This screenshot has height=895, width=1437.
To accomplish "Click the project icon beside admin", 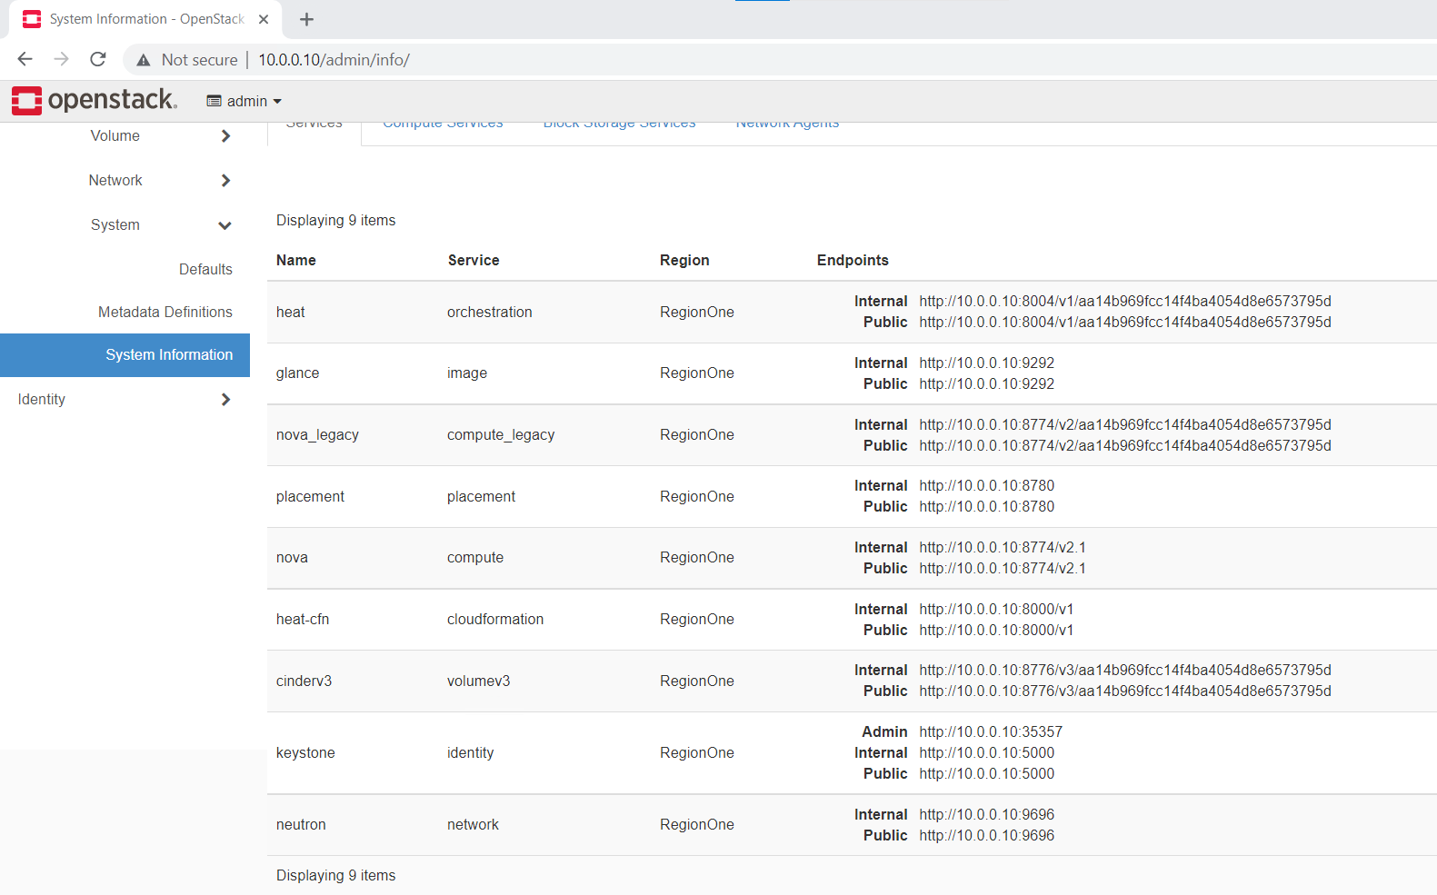I will tap(214, 101).
